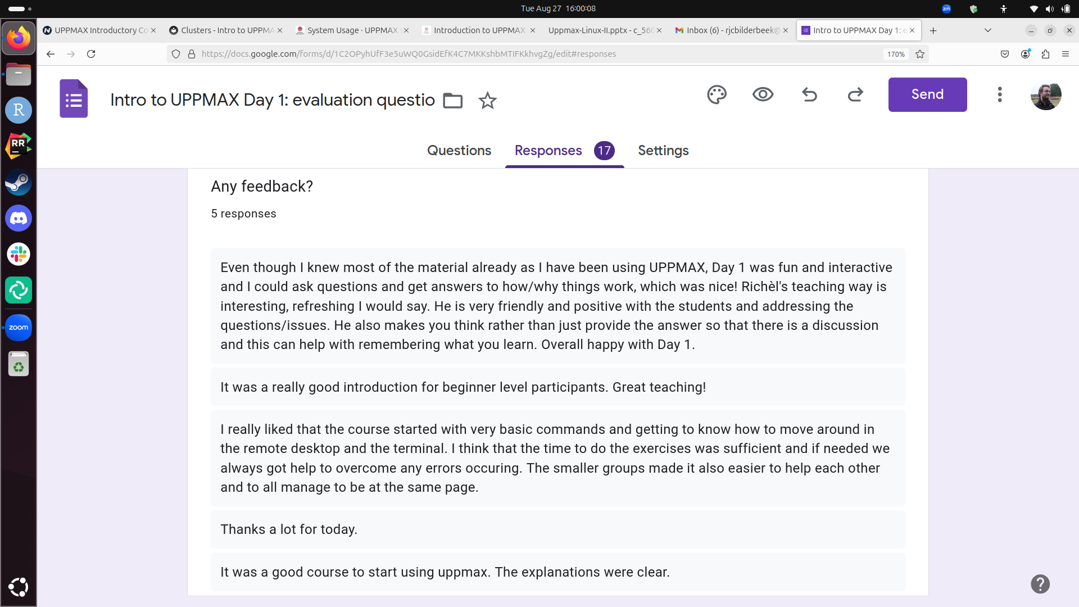Image resolution: width=1079 pixels, height=607 pixels.
Task: Open the Activities overview
Action: tap(20, 8)
